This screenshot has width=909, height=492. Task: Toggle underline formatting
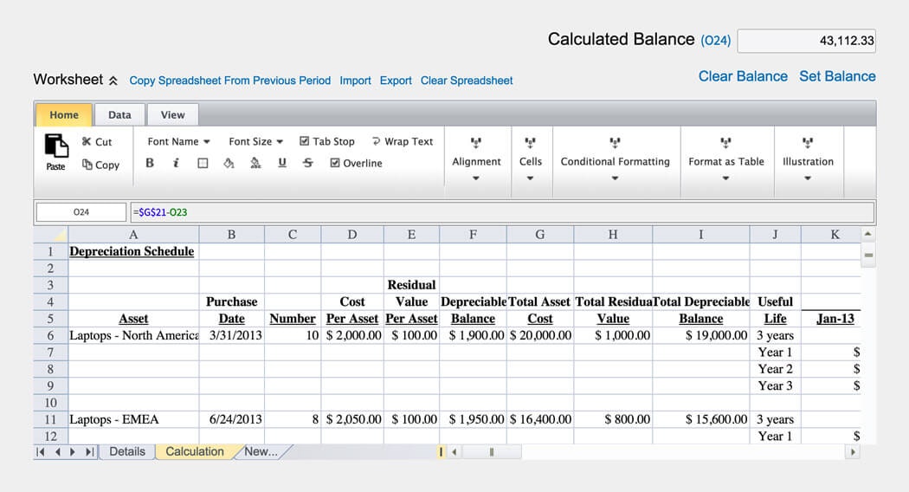pos(281,163)
